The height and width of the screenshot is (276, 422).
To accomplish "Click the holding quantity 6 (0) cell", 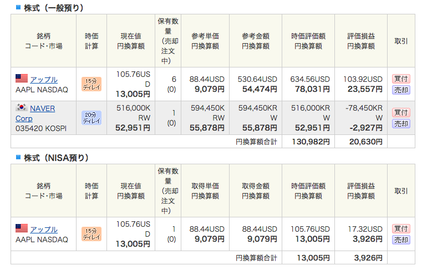I will coord(168,84).
